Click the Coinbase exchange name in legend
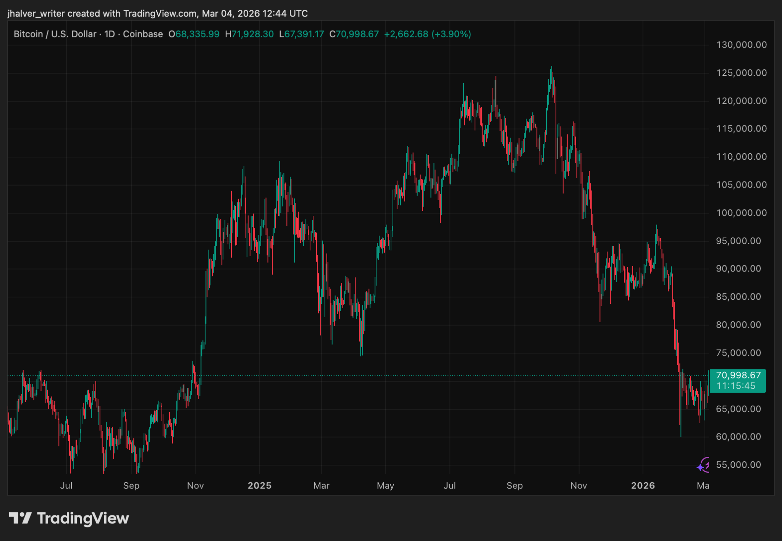The width and height of the screenshot is (782, 541). click(x=143, y=34)
